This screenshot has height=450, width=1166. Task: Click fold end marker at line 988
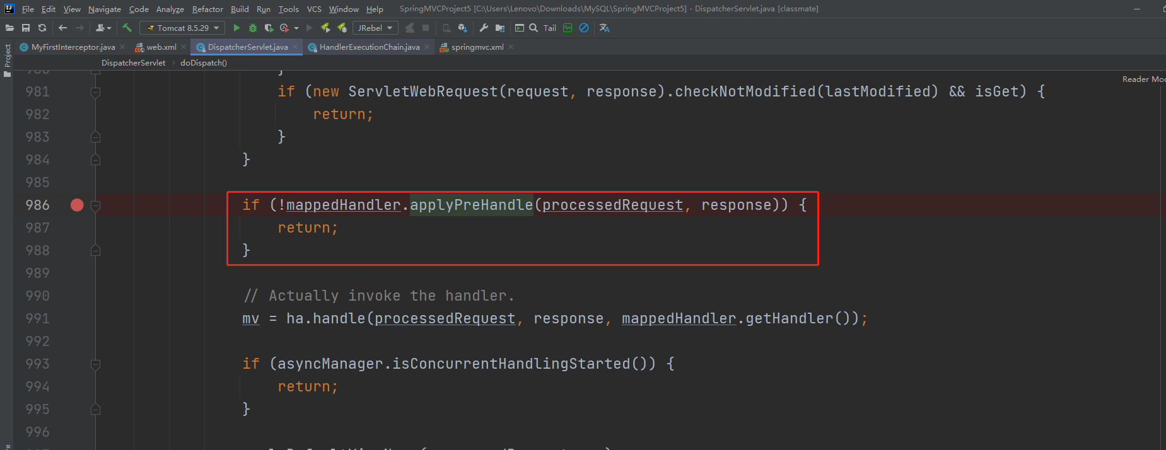95,250
